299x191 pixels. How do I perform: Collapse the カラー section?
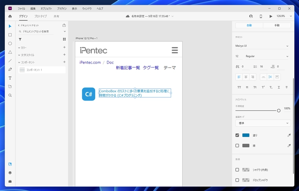pos(19,48)
